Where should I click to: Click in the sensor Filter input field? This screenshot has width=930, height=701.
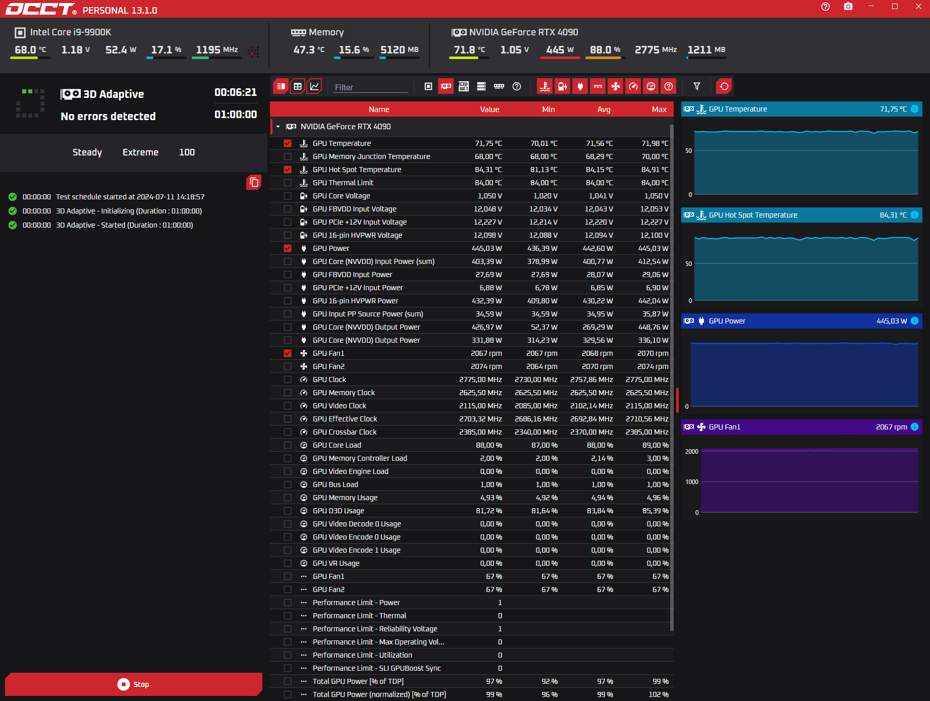[371, 87]
